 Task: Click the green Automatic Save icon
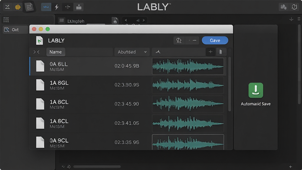256,90
